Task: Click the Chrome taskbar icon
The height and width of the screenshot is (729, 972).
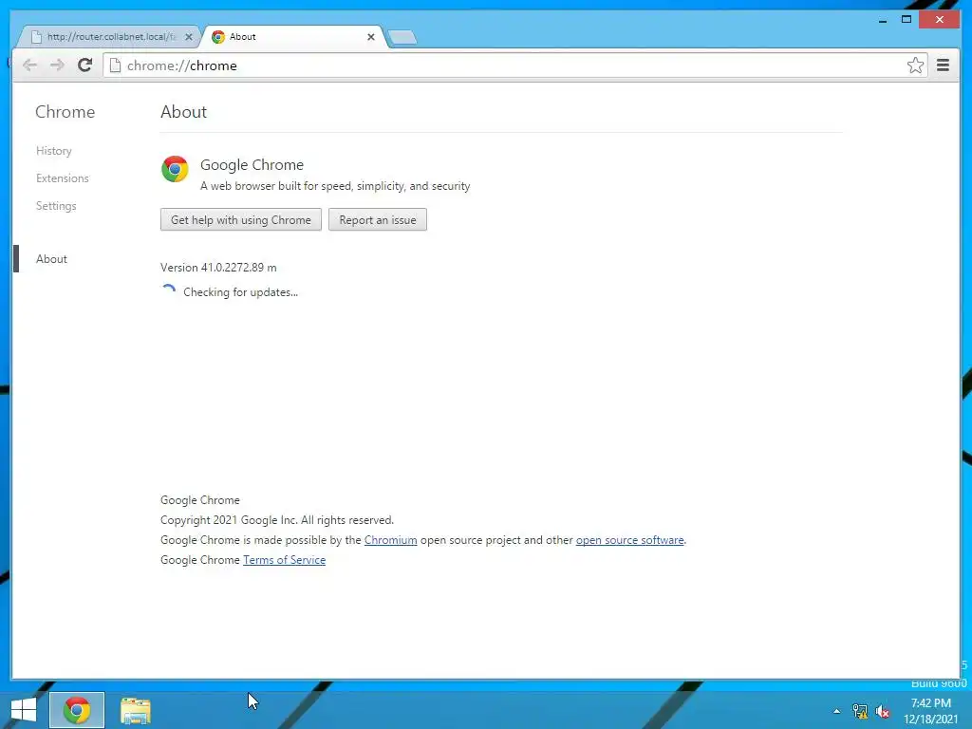Action: pos(77,710)
